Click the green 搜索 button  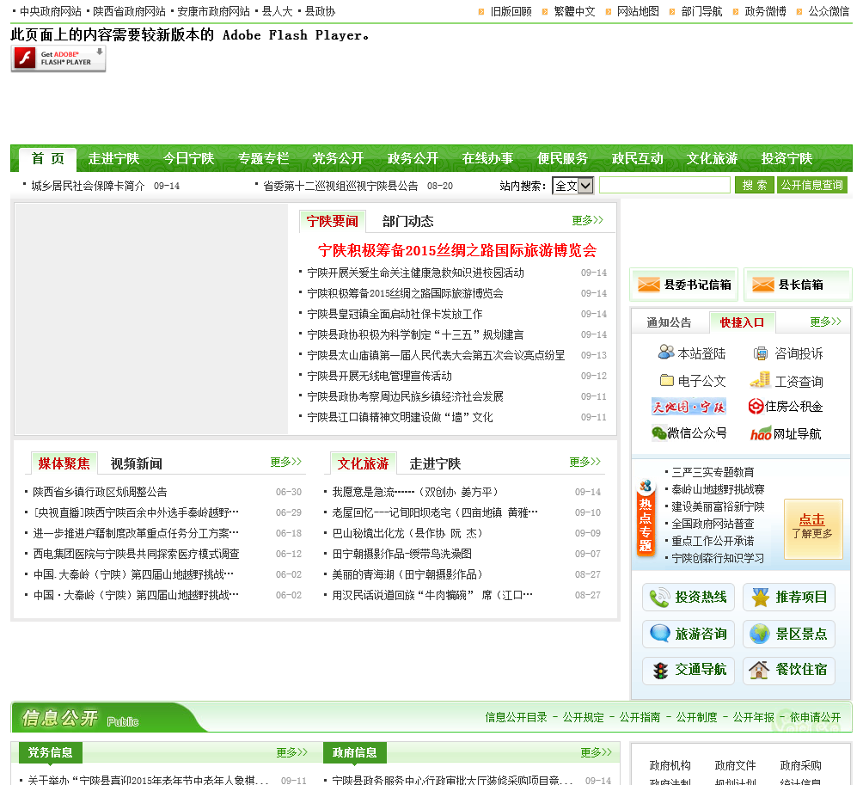[755, 185]
